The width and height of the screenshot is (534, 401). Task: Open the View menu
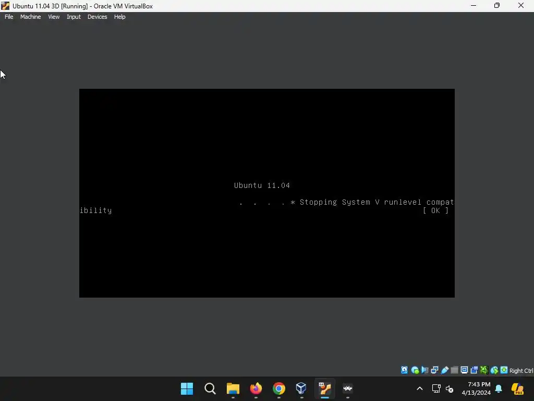pyautogui.click(x=54, y=17)
